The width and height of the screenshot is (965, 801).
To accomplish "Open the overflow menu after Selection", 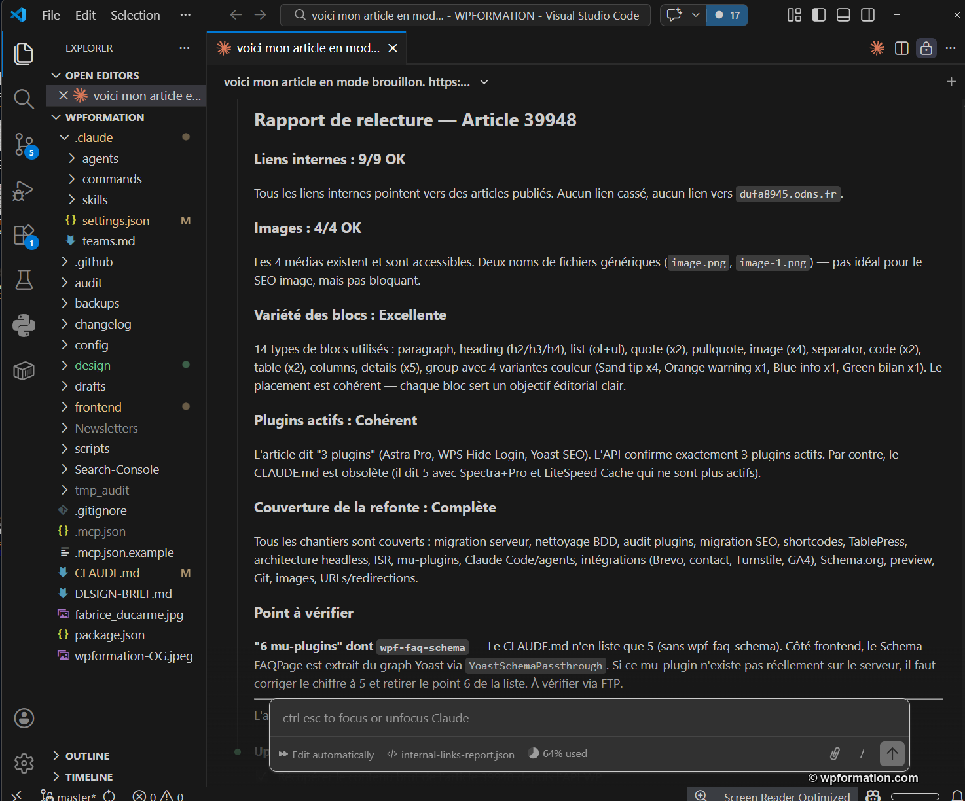I will click(x=185, y=15).
